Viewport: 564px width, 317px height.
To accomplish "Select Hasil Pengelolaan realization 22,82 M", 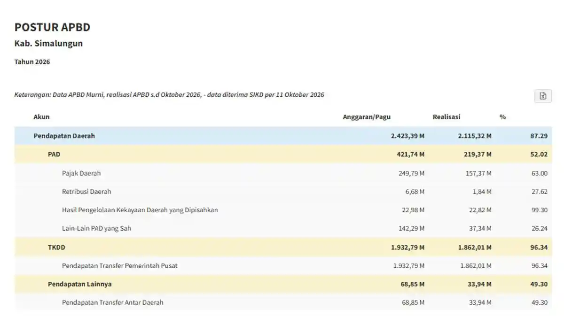I will (481, 210).
